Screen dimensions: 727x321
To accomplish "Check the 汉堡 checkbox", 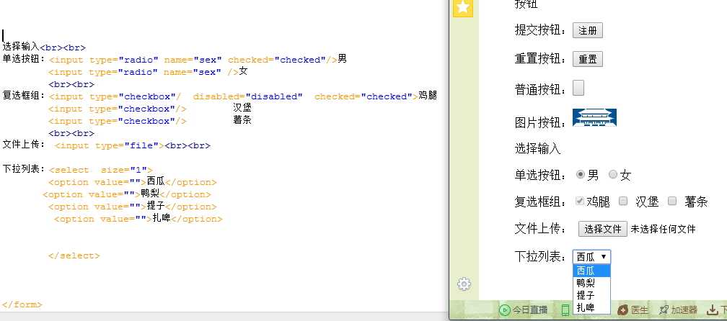I will pos(624,202).
